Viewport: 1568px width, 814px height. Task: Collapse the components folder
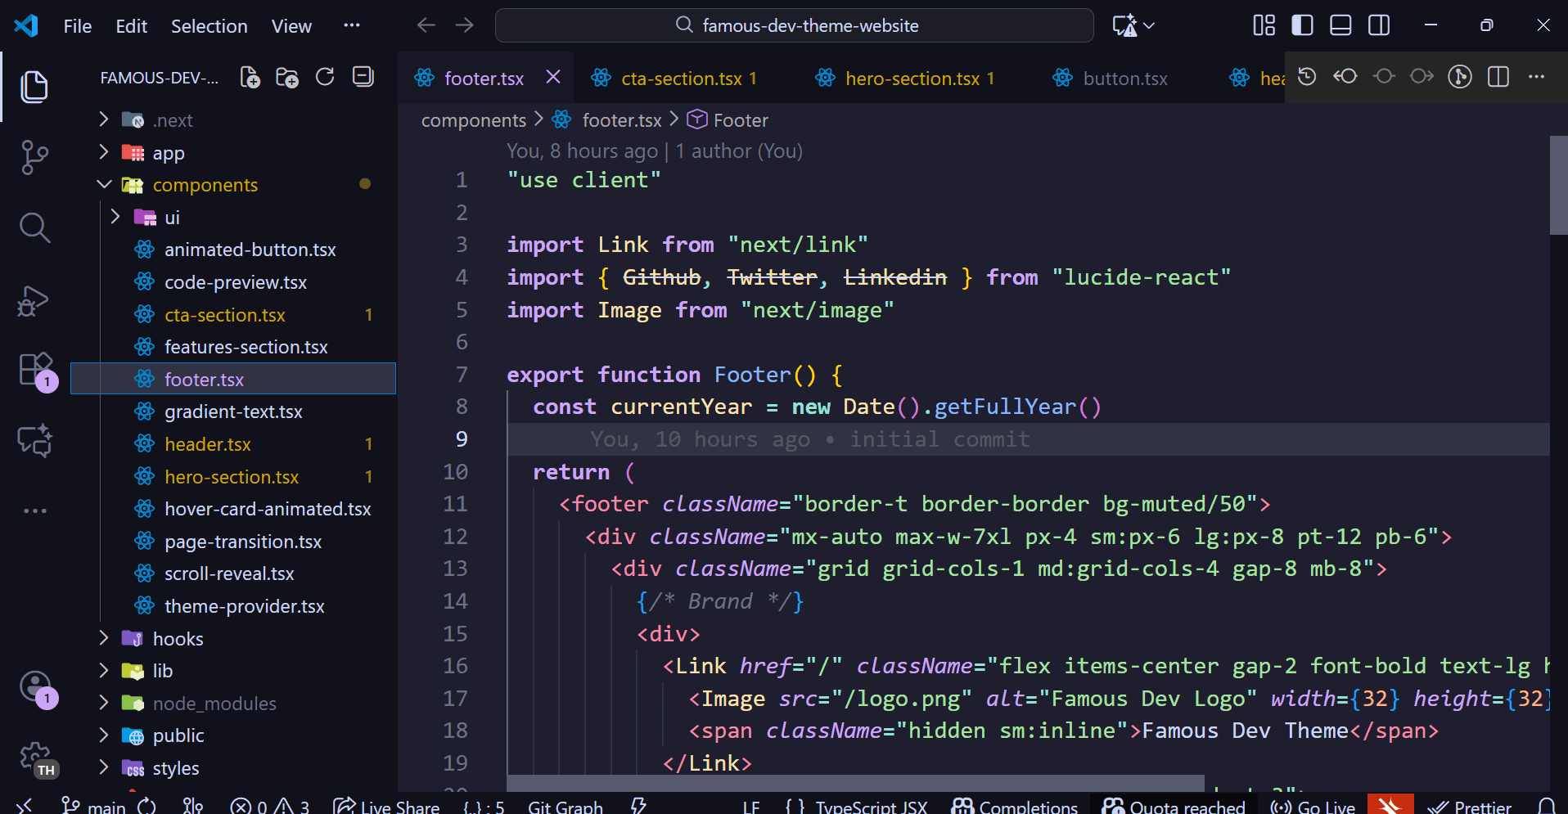point(104,184)
